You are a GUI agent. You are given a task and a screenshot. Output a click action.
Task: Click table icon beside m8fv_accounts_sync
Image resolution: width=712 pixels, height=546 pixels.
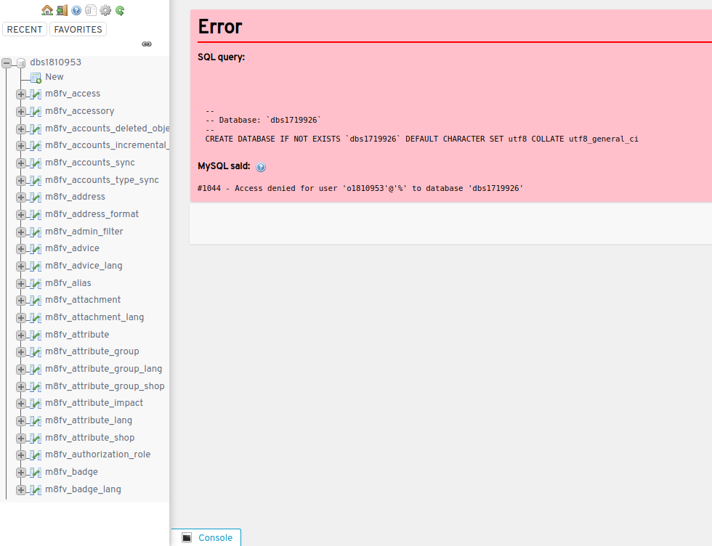36,163
